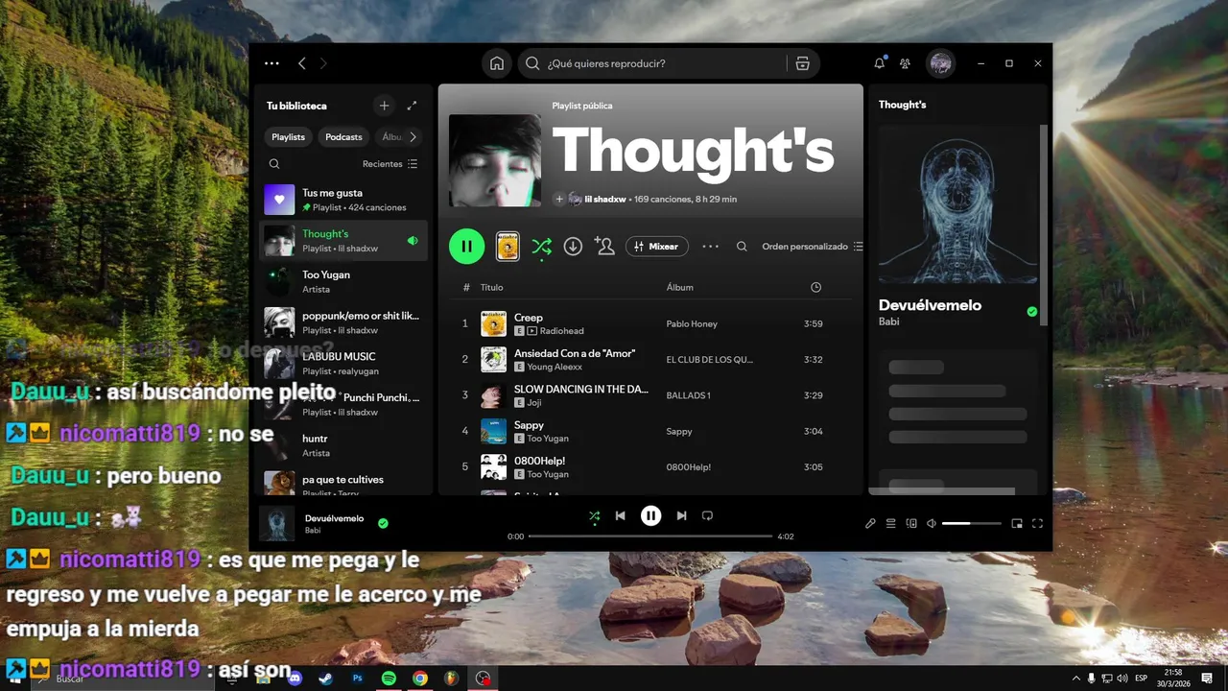Click the Thought's playlist cover image
The height and width of the screenshot is (691, 1228).
[495, 160]
